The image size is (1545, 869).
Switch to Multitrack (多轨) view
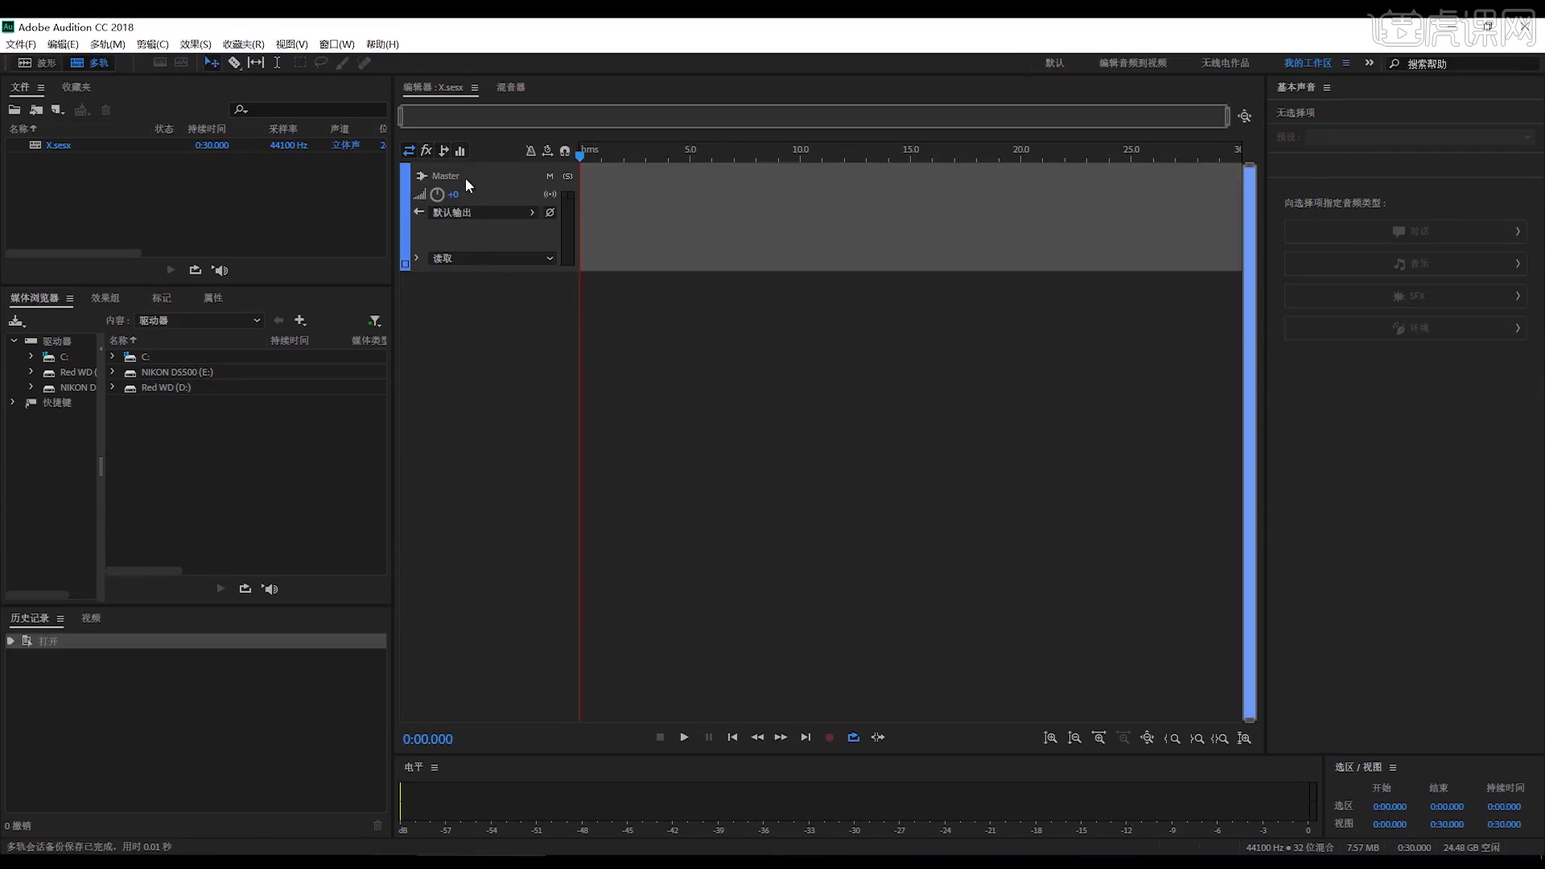click(89, 63)
